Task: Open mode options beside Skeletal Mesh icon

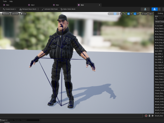Action: pyautogui.click(x=159, y=9)
